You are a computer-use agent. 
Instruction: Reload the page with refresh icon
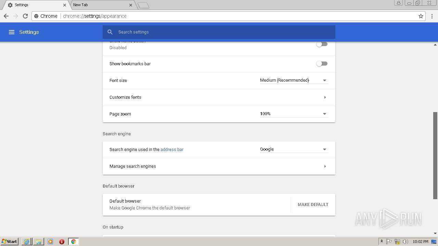pyautogui.click(x=25, y=16)
